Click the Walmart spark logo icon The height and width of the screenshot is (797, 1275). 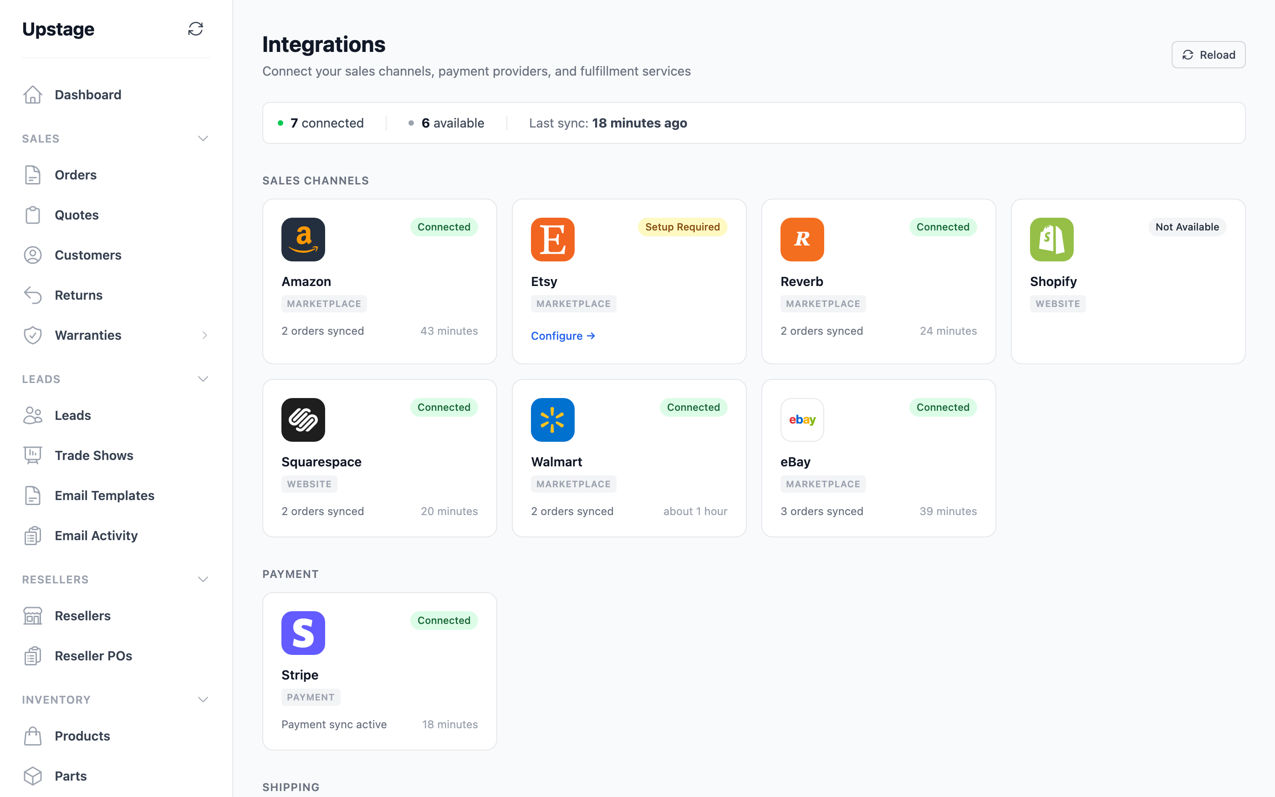[553, 419]
